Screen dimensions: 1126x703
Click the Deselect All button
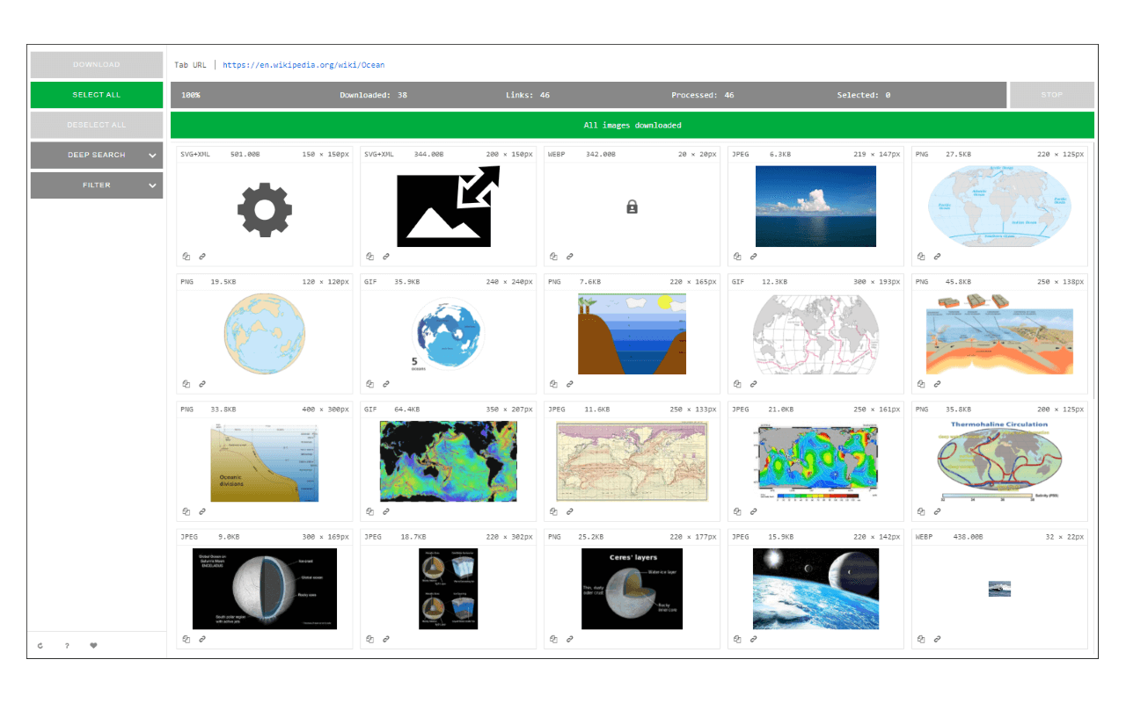pyautogui.click(x=97, y=125)
